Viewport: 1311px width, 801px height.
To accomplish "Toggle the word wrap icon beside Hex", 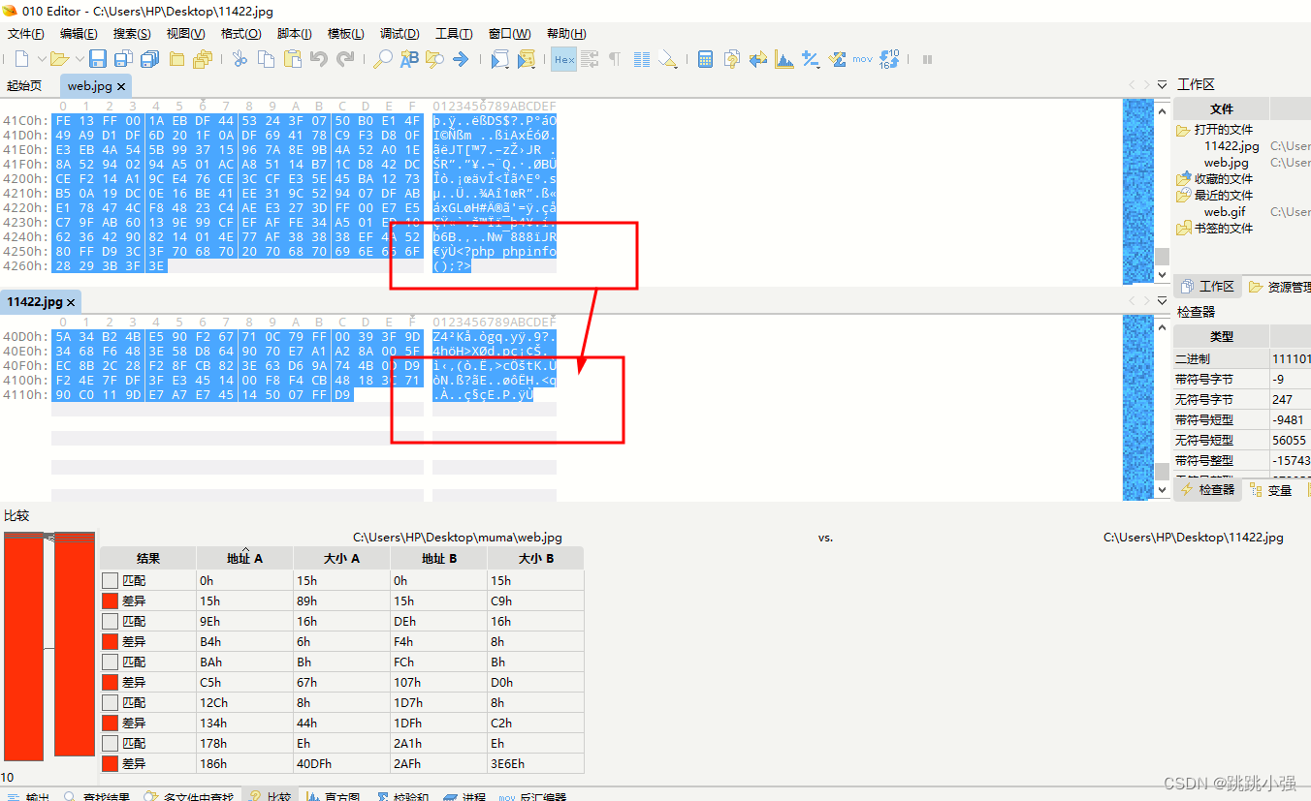I will (x=589, y=59).
